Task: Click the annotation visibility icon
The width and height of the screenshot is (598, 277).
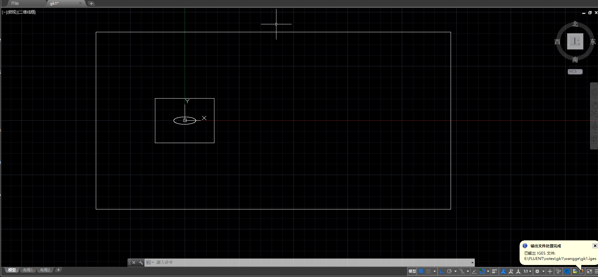Action: pyautogui.click(x=503, y=271)
